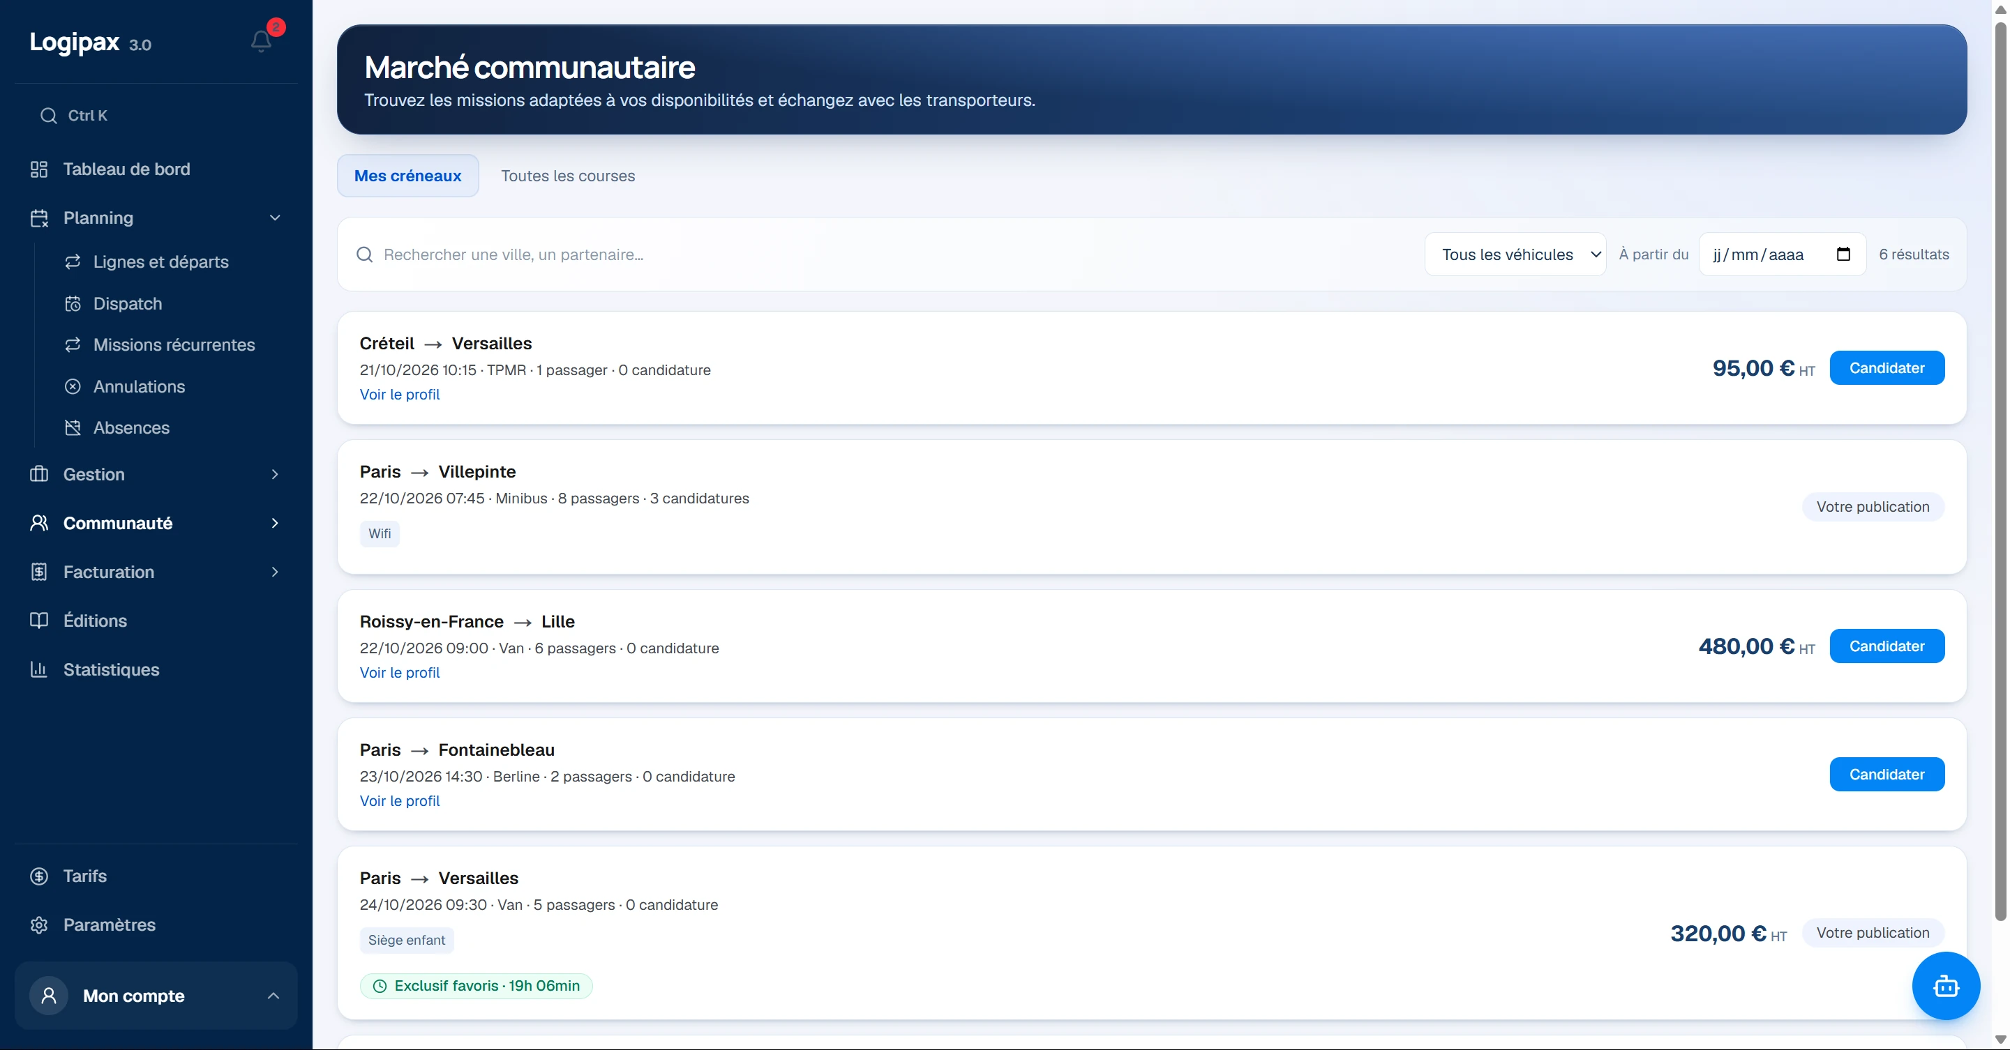Click the Exclusif favoris countdown badge
This screenshot has width=2010, height=1050.
476,985
